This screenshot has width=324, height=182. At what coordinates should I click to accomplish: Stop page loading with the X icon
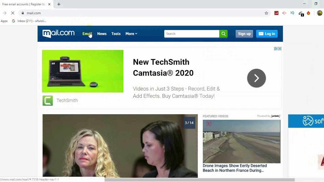point(13,13)
